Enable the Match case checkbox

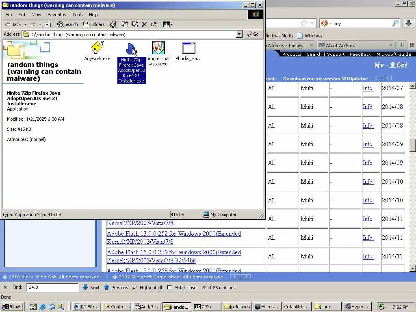(169, 287)
